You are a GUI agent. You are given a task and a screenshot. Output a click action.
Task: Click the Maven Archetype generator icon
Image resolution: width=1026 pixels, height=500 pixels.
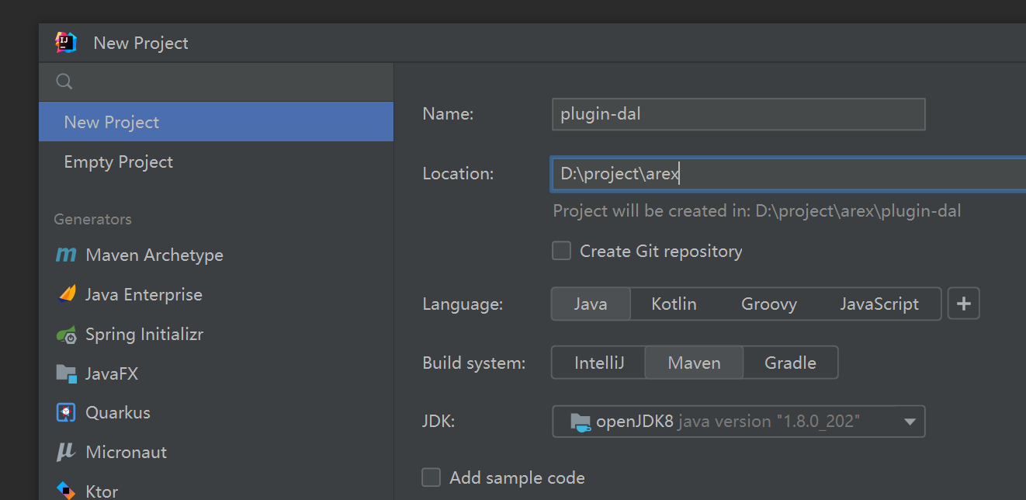[67, 255]
